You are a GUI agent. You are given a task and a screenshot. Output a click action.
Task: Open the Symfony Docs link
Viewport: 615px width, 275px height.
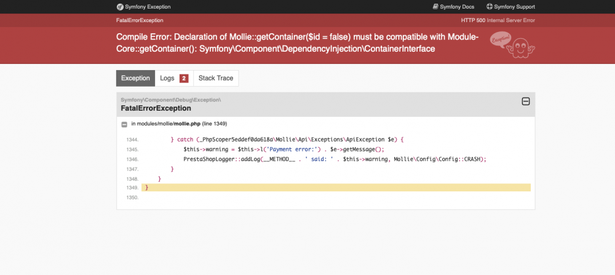(x=458, y=7)
